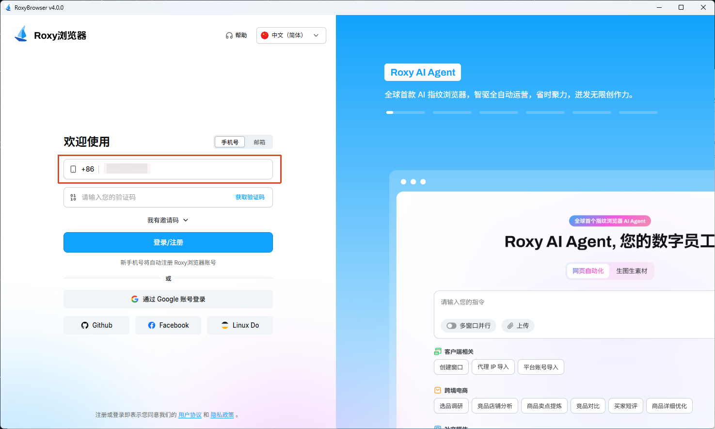Click the phone icon in number field
The height and width of the screenshot is (429, 715).
point(73,169)
